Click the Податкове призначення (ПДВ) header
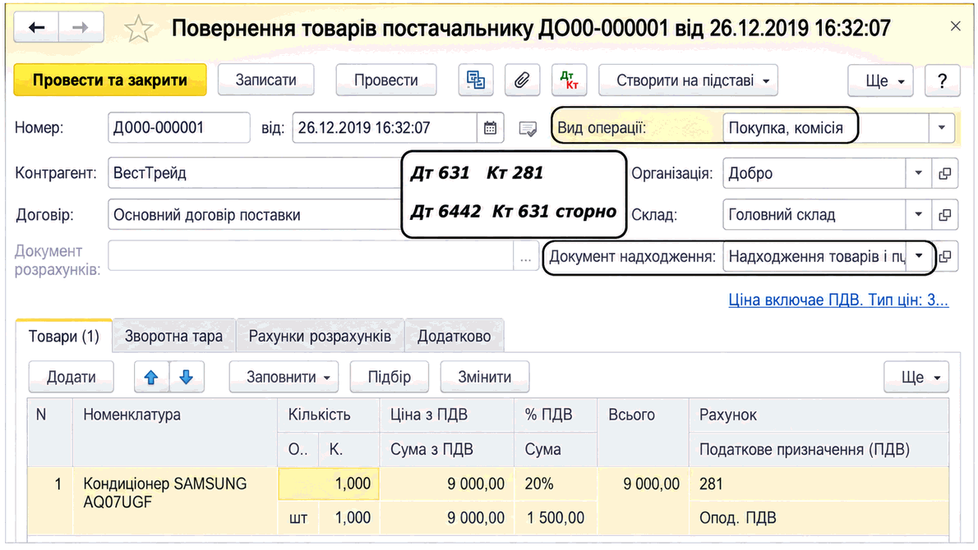 (819, 449)
